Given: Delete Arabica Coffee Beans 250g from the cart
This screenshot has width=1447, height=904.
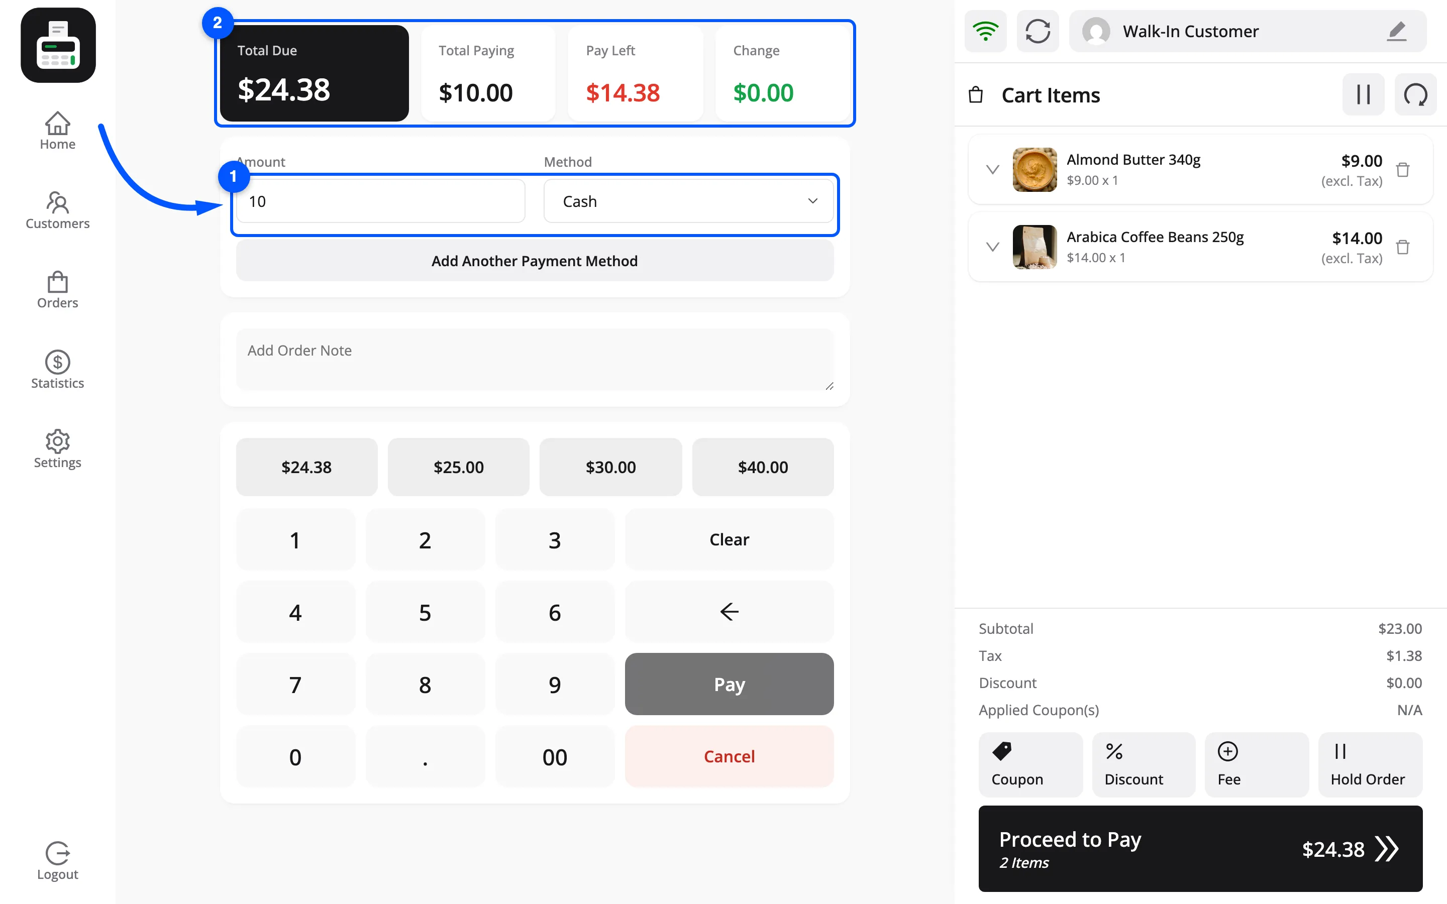Looking at the screenshot, I should tap(1403, 247).
